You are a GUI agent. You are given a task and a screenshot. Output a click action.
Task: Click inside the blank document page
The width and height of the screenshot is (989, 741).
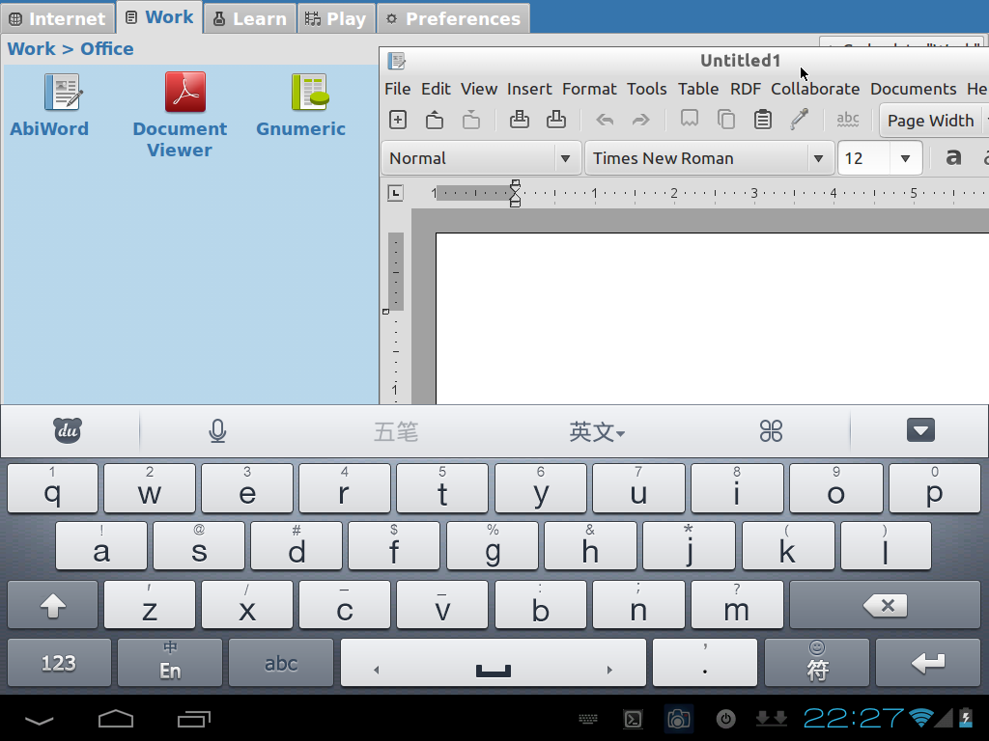[x=712, y=318]
